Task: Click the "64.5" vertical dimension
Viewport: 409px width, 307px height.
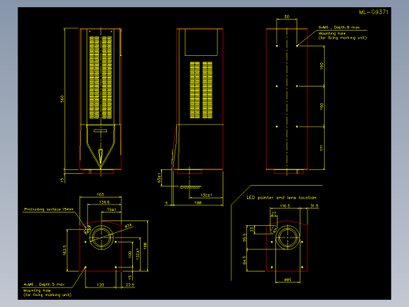Action: click(245, 260)
